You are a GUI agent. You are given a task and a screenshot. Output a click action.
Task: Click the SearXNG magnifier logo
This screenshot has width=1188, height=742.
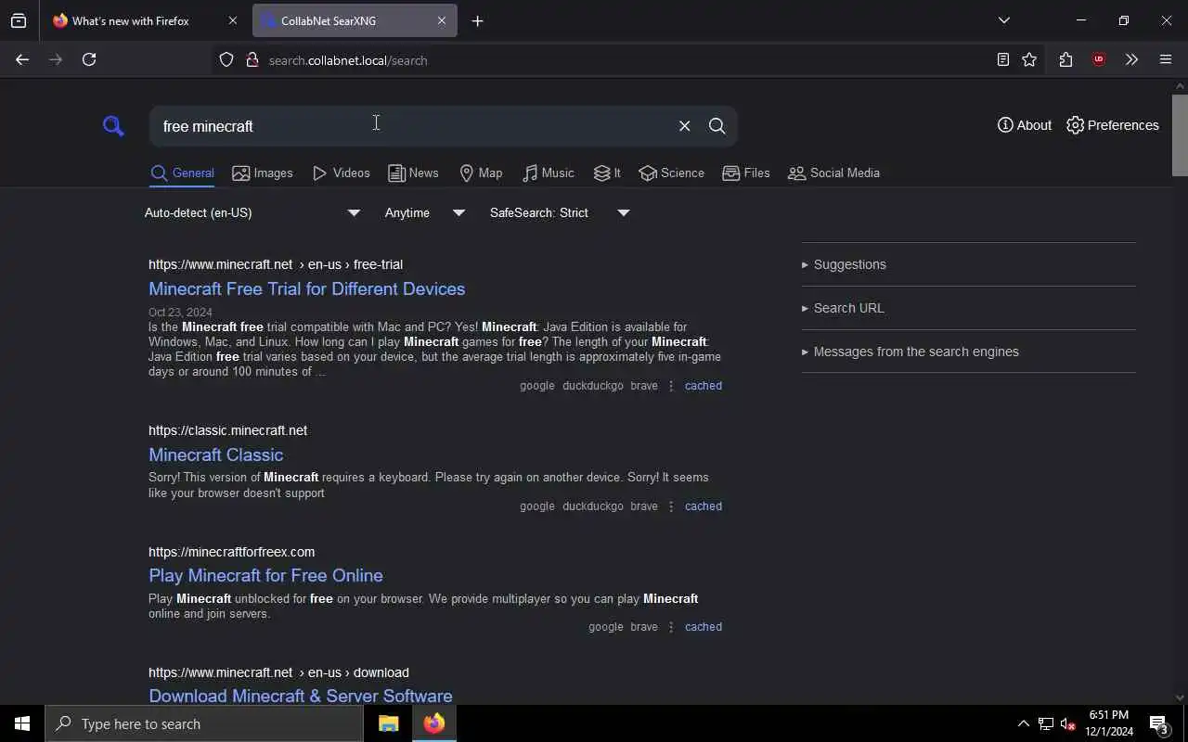pos(113,126)
